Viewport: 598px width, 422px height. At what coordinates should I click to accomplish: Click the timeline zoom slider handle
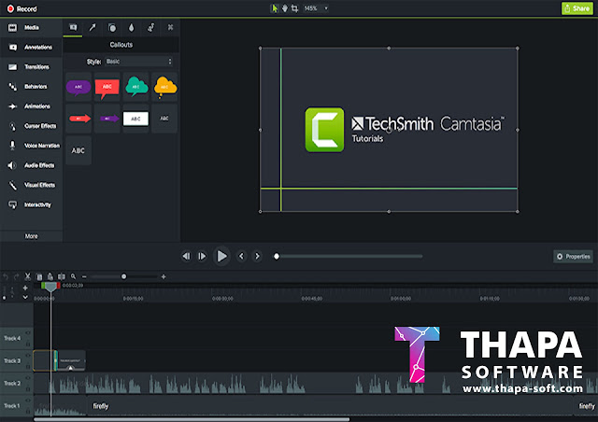pos(124,276)
